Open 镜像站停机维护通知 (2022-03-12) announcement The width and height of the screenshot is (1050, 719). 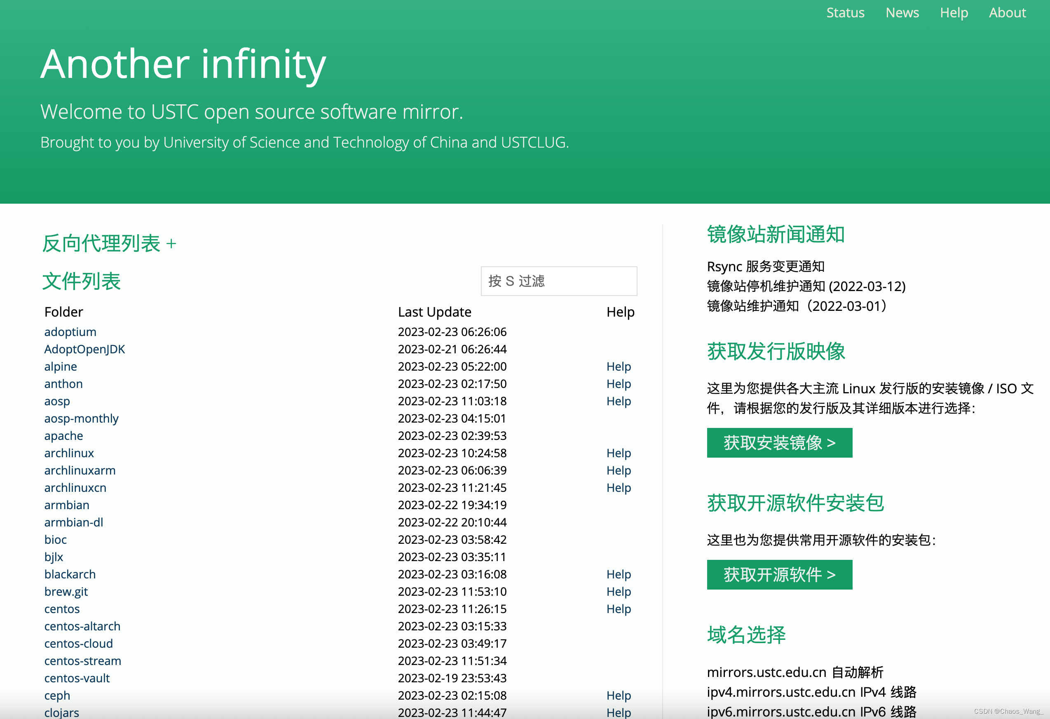click(806, 286)
